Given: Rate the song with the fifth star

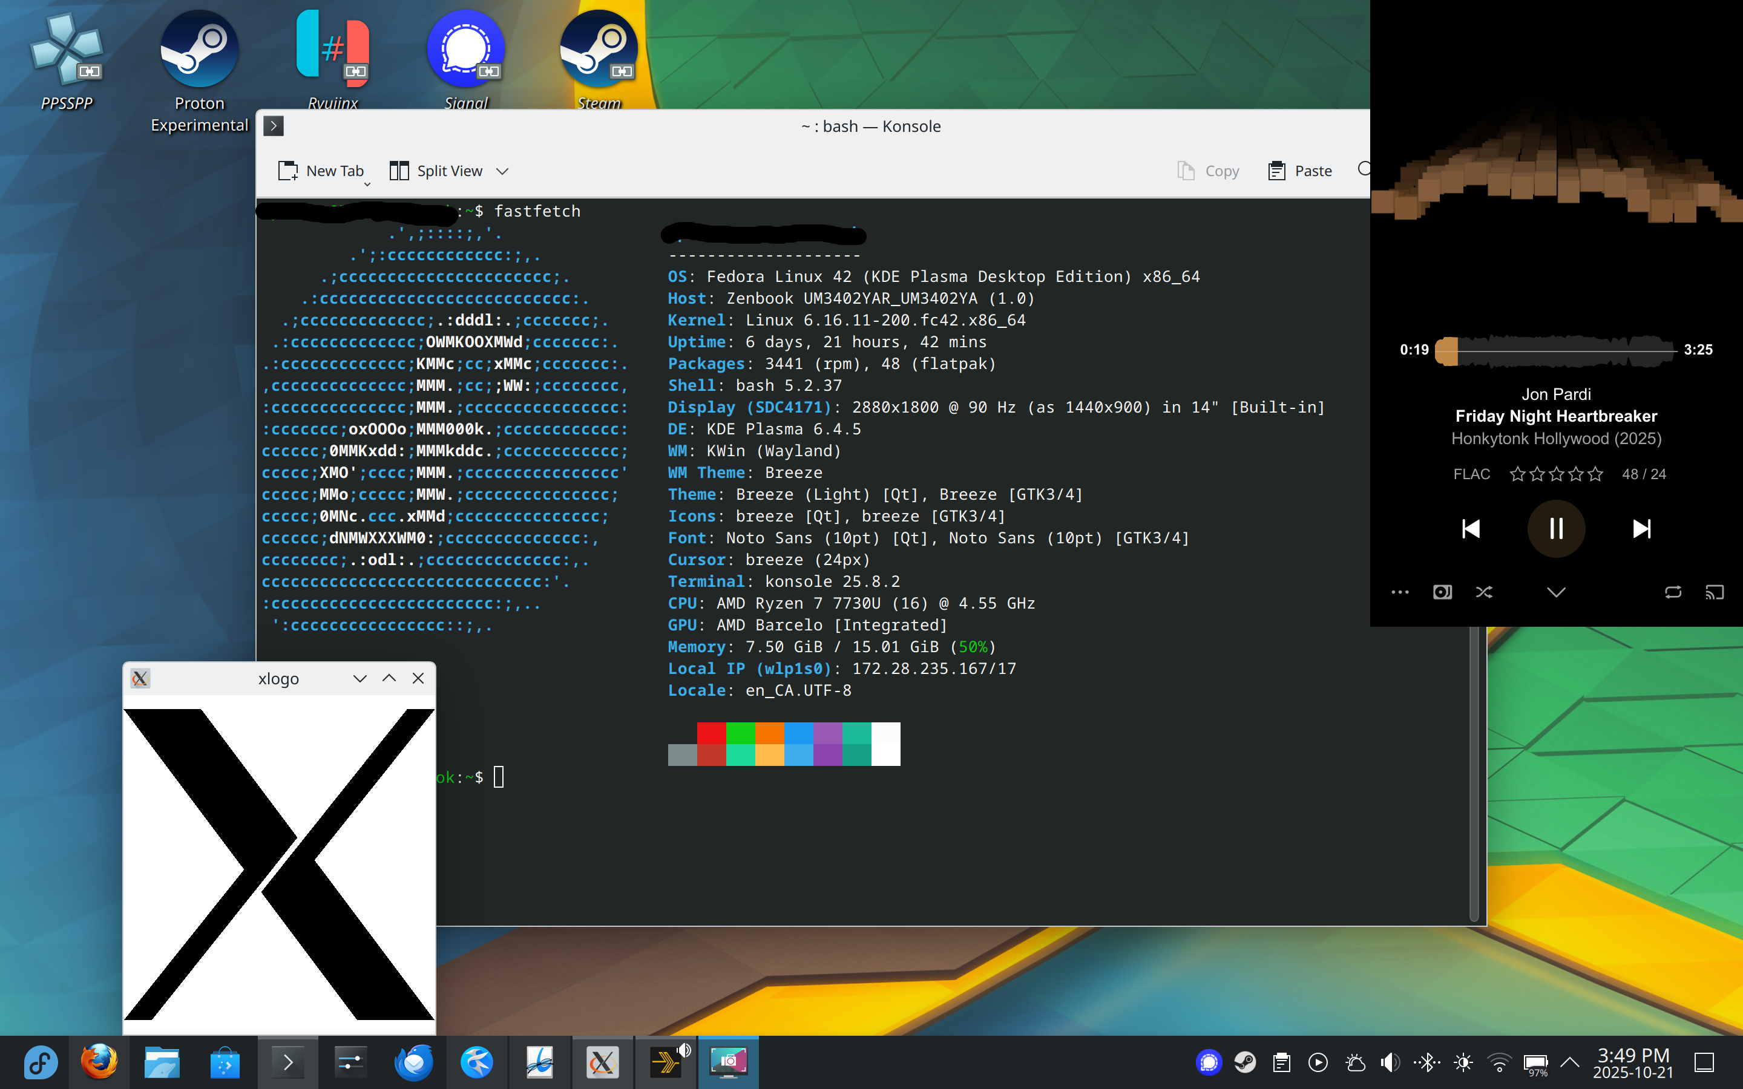Looking at the screenshot, I should (x=1595, y=474).
